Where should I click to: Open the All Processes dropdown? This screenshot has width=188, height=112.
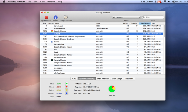pos(126,17)
